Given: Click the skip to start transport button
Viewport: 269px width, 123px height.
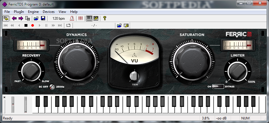Looking at the screenshot, I should point(6,26).
